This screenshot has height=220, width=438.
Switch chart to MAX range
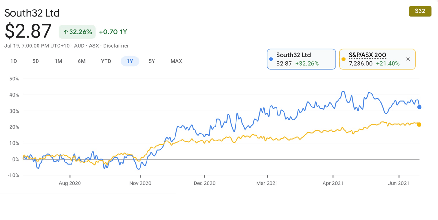(176, 61)
